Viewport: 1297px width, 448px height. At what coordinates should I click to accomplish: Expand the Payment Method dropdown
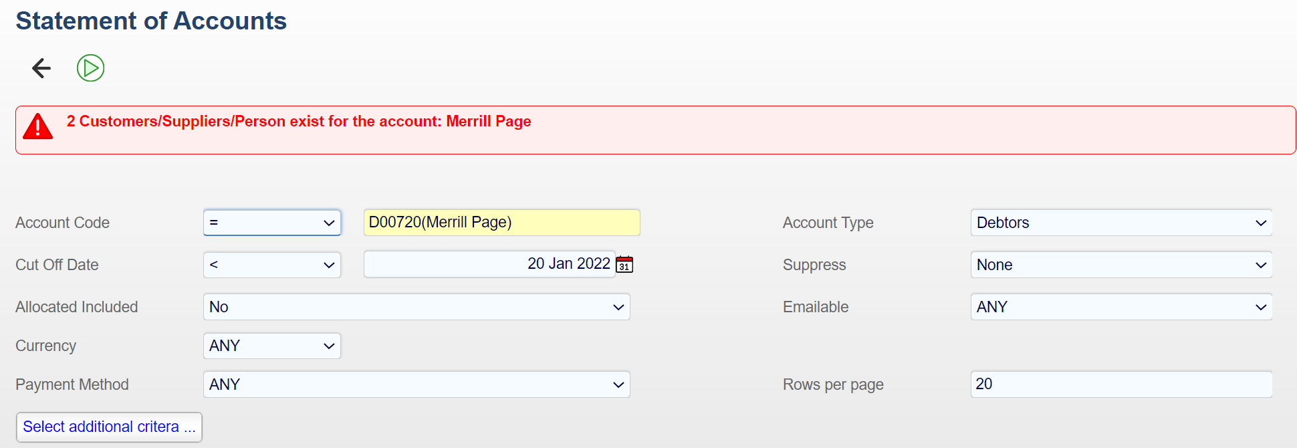coord(416,384)
